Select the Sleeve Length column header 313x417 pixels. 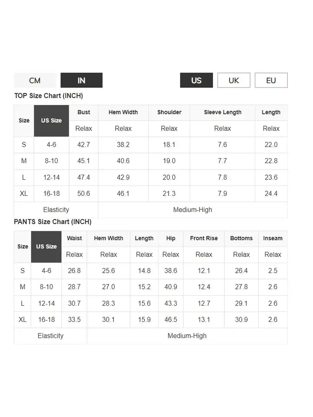(223, 113)
